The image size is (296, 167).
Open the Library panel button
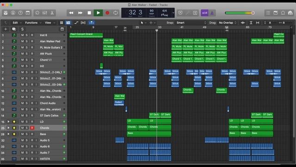click(6, 13)
